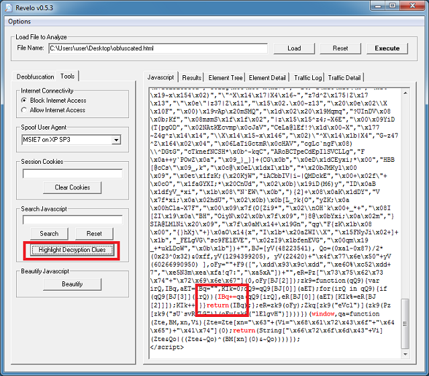Click the Execute button

click(x=387, y=48)
